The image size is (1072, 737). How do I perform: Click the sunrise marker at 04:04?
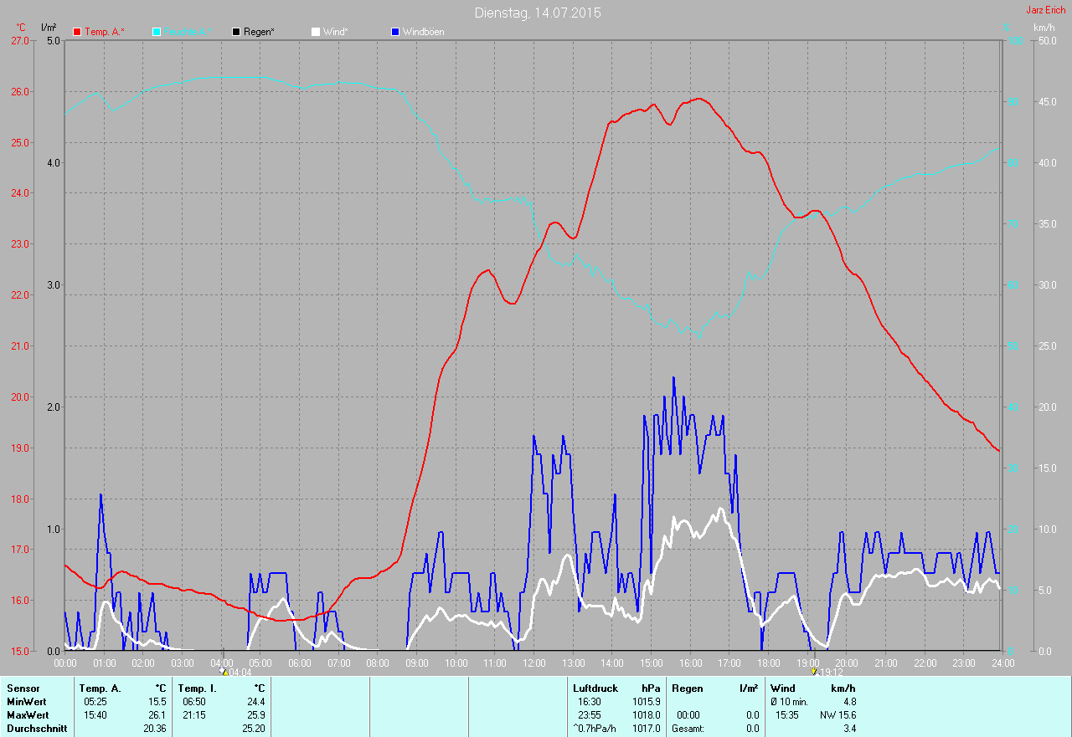tap(223, 671)
